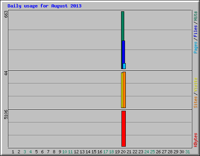Click day '16' on the x-axis
The height and width of the screenshot is (156, 200).
(100, 152)
